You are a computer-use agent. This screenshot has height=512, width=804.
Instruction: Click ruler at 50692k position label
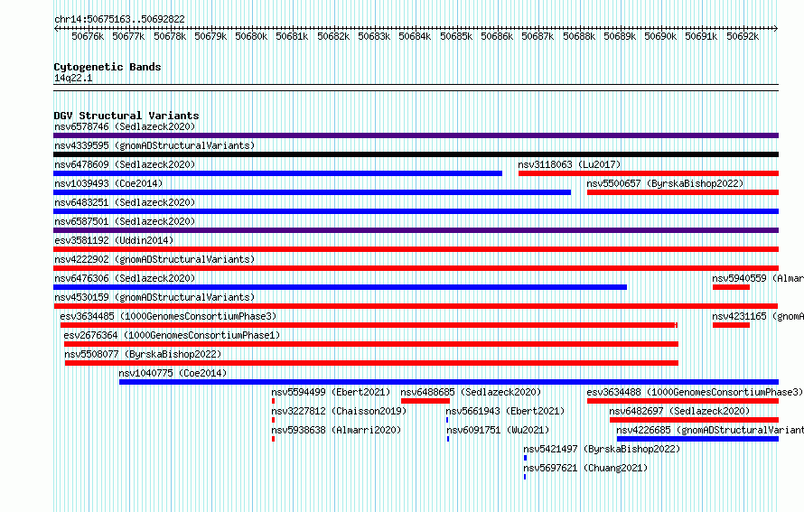(x=743, y=36)
